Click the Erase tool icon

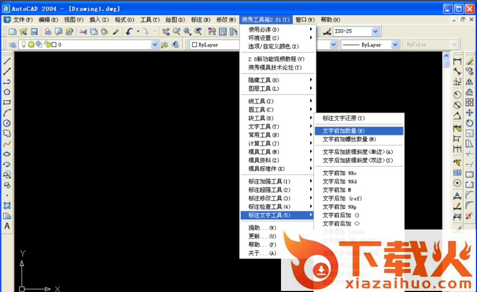(x=470, y=61)
